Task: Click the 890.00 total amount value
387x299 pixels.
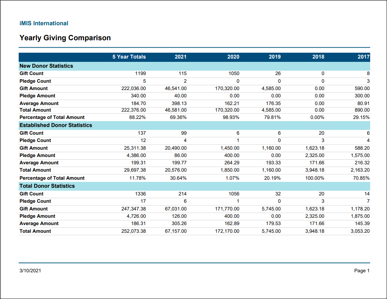Action: (x=362, y=110)
